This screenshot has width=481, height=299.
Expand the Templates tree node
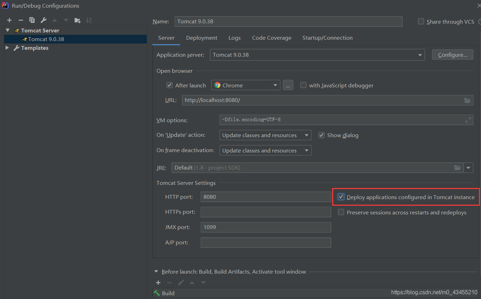pos(7,48)
